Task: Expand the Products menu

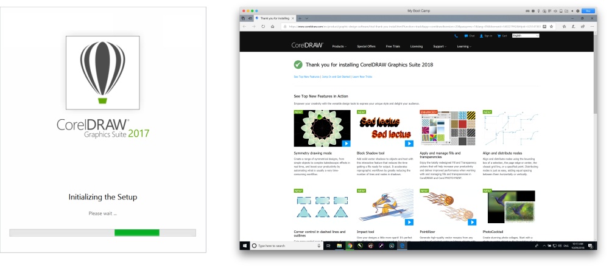Action: pyautogui.click(x=339, y=46)
